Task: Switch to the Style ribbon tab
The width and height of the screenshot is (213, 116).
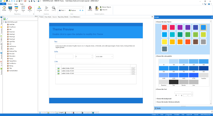Action: coord(16,4)
